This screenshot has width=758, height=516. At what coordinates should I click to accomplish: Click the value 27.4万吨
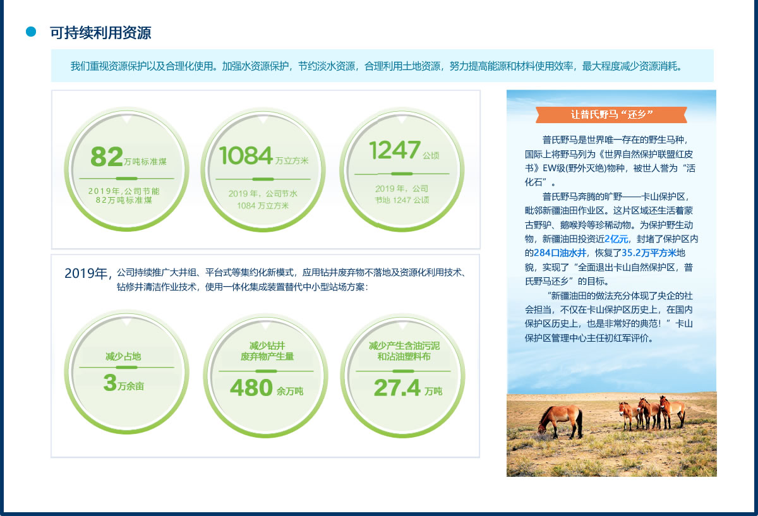[x=407, y=388]
